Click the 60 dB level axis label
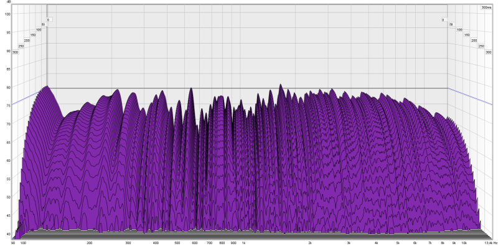Image resolution: width=498 pixels, height=246 pixels. point(9,160)
